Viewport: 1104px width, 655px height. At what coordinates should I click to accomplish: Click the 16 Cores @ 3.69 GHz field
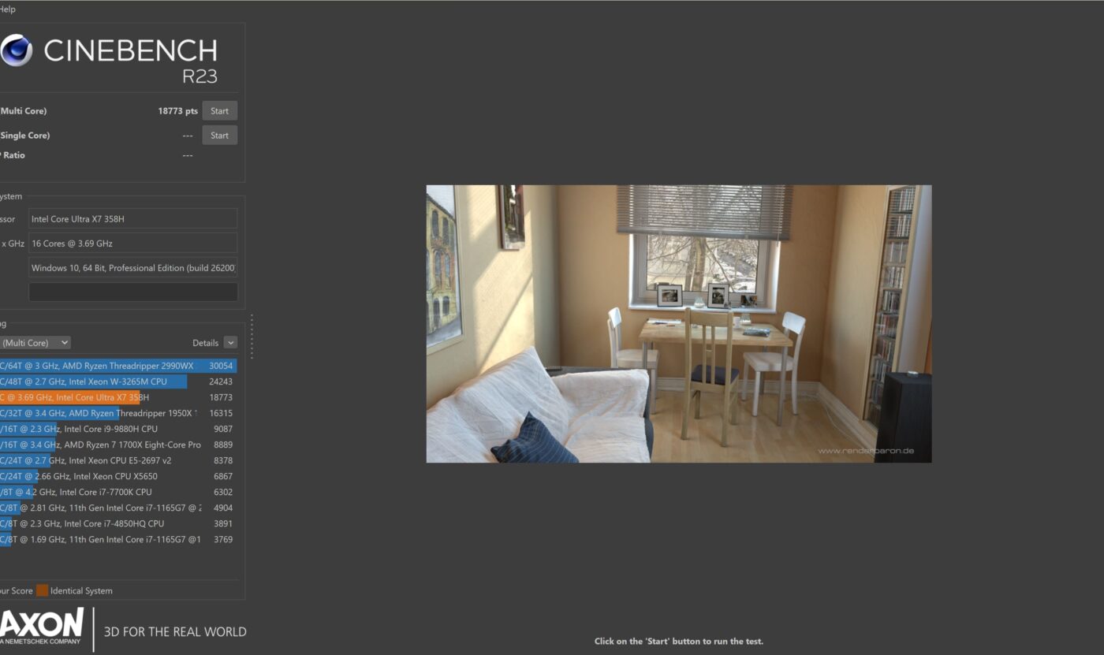[x=132, y=244]
